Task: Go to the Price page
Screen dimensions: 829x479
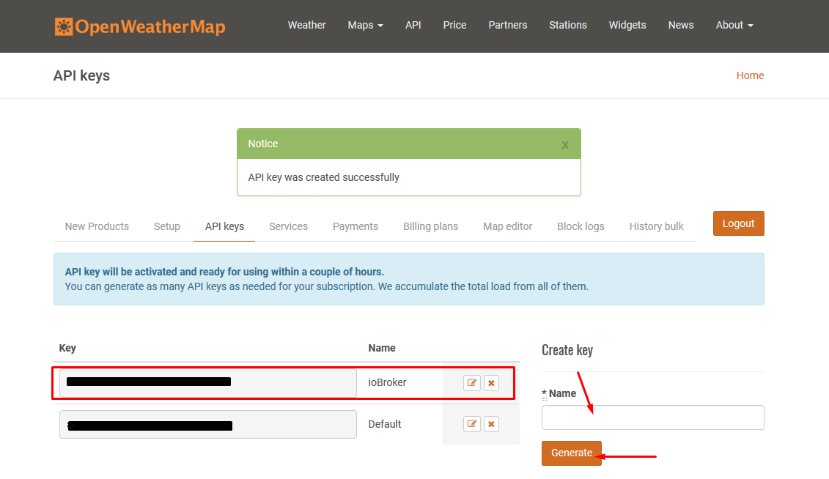Action: point(454,26)
